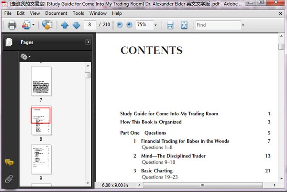
Task: Collapse the Pages panel with arrow button
Action: [88, 42]
